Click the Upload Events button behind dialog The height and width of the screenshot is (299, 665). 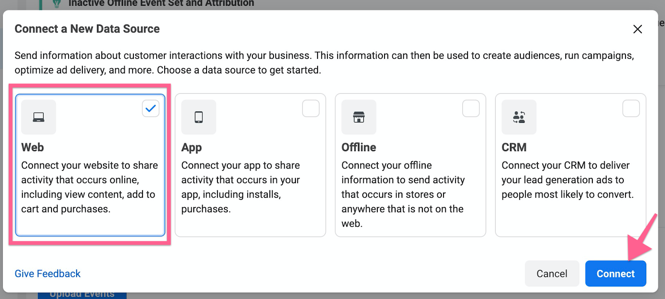82,295
